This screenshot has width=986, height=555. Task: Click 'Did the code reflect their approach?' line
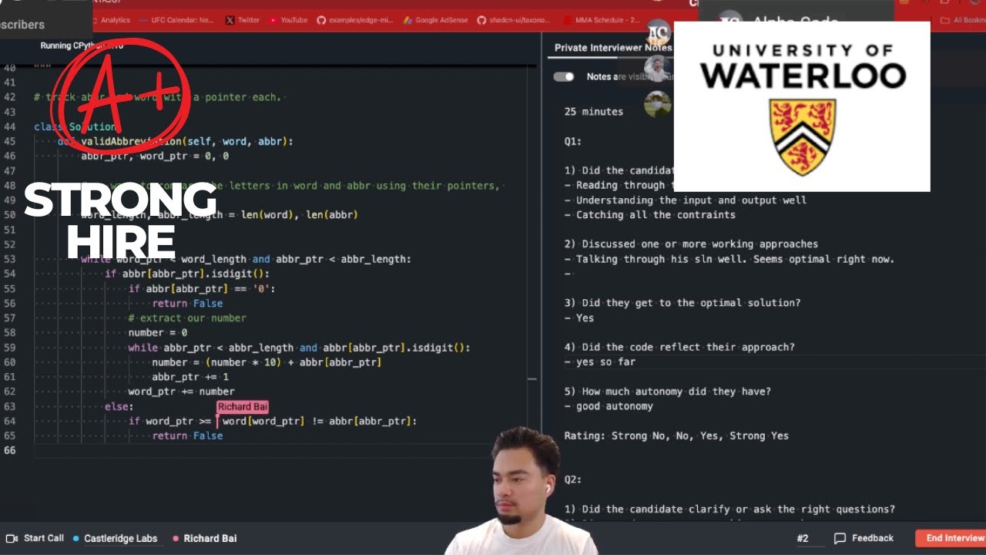[x=679, y=348]
